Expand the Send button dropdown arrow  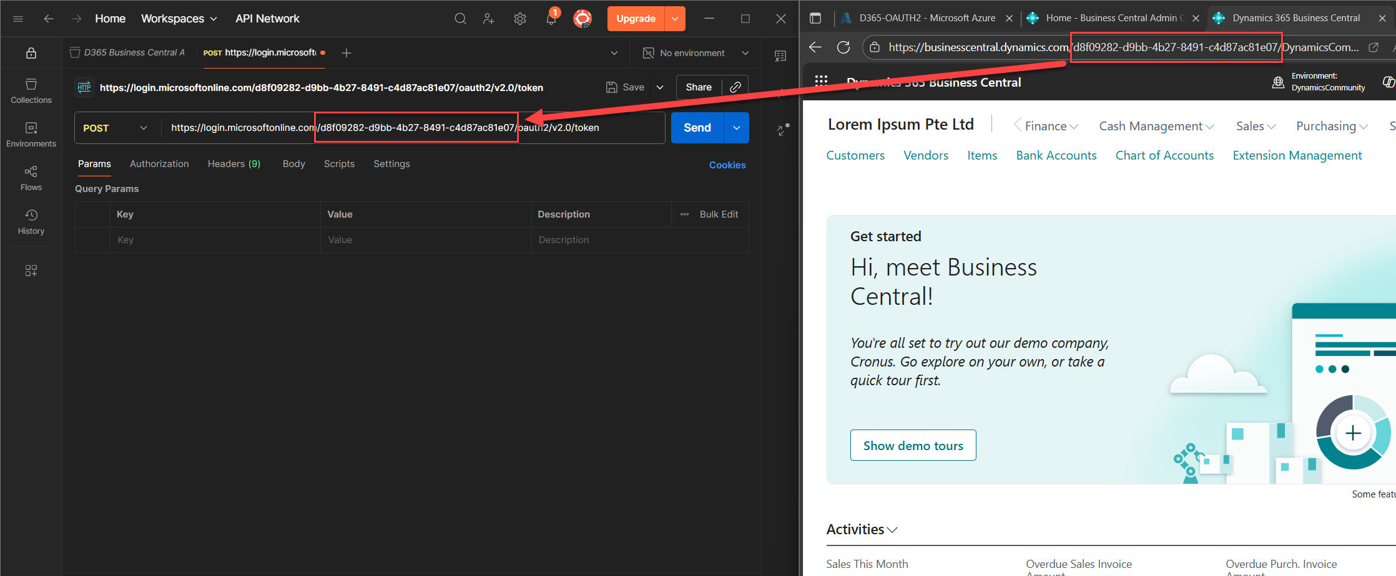737,128
